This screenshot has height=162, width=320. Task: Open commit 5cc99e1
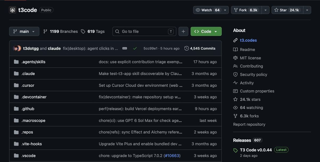tap(150, 48)
